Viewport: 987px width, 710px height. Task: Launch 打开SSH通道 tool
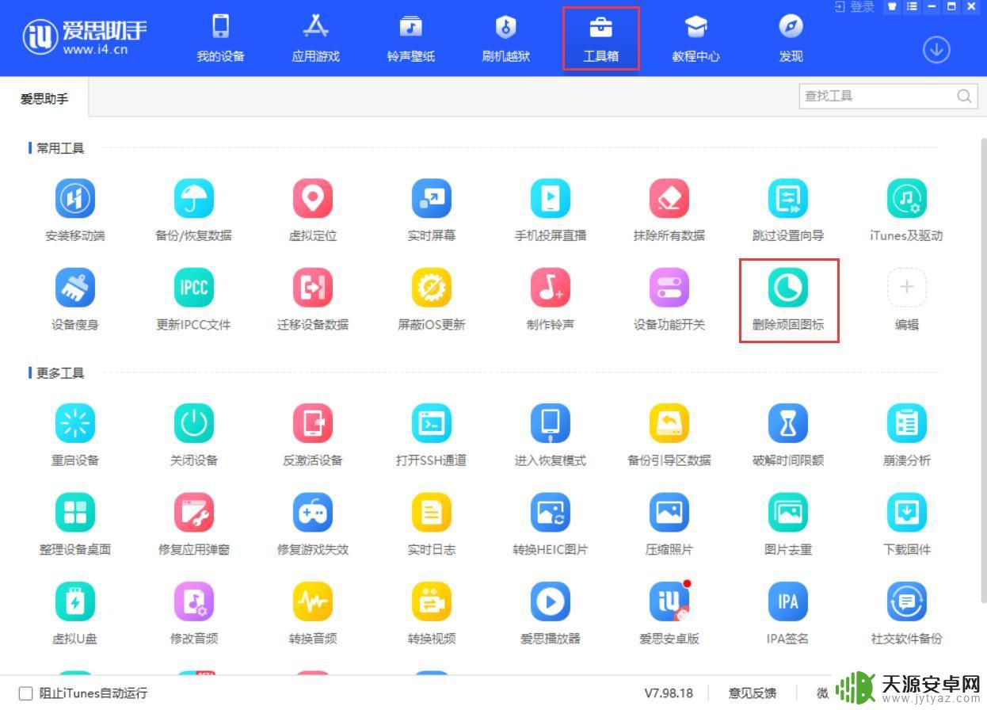(432, 423)
